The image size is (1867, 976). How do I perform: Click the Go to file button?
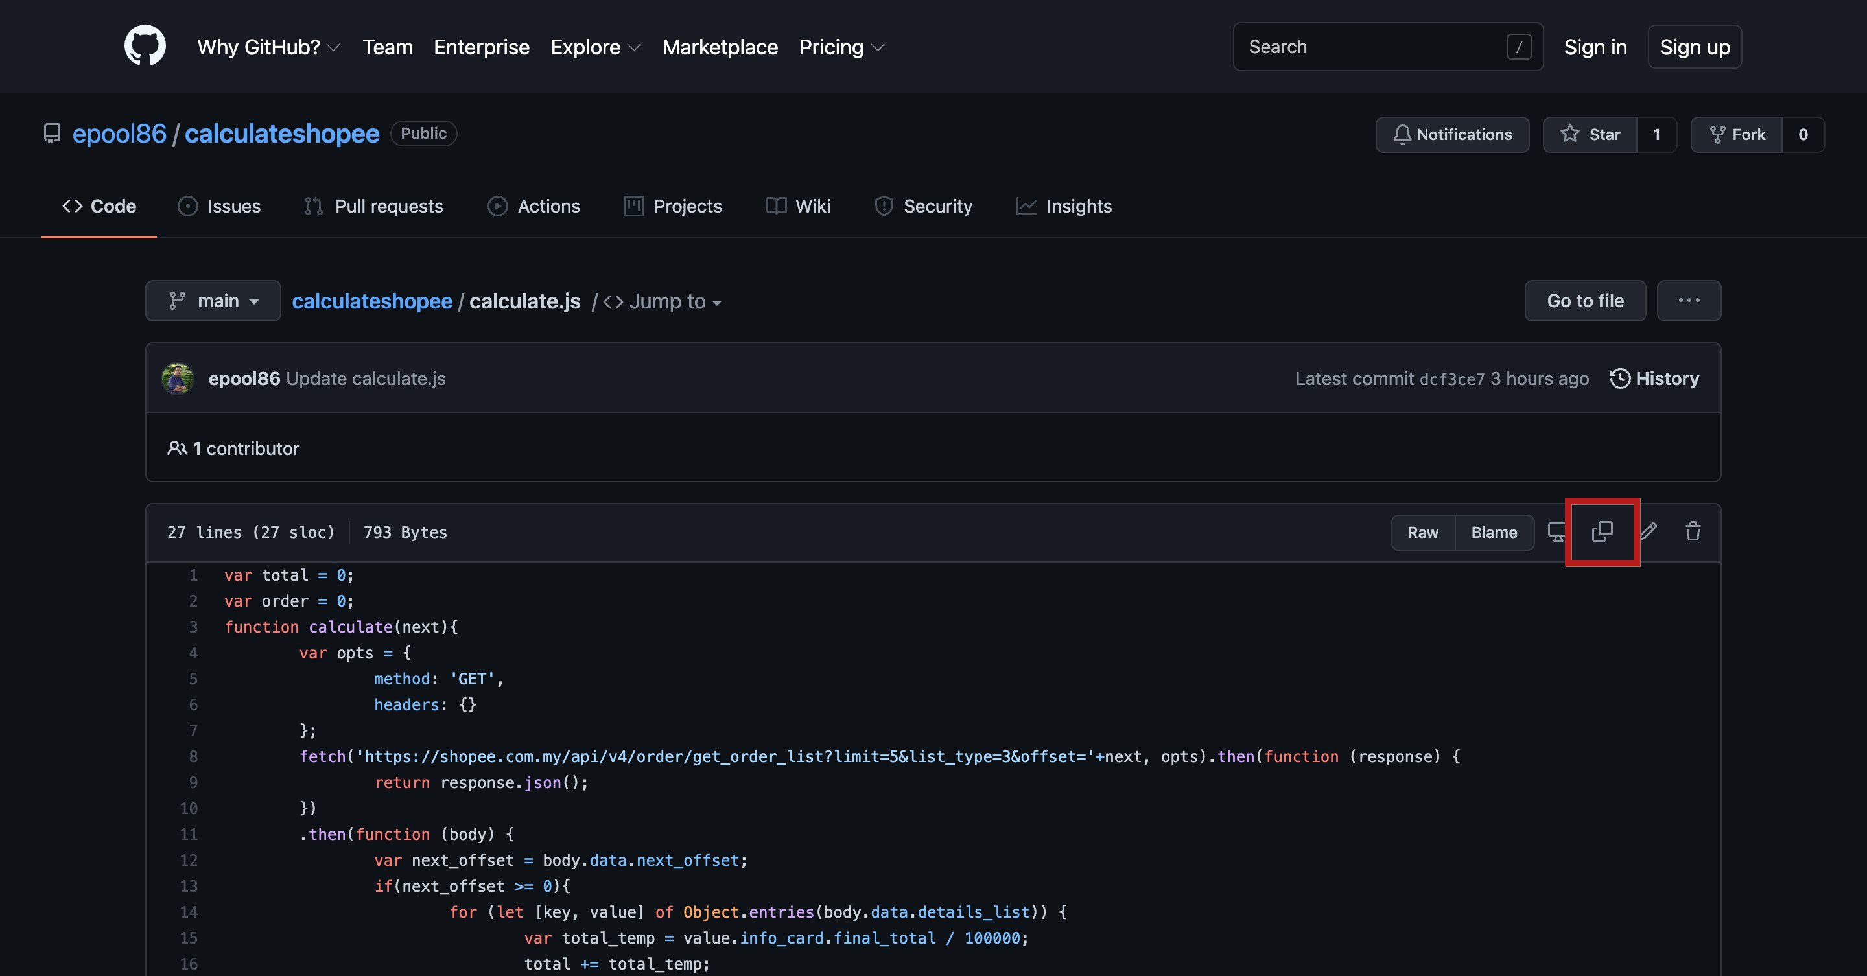[1585, 301]
